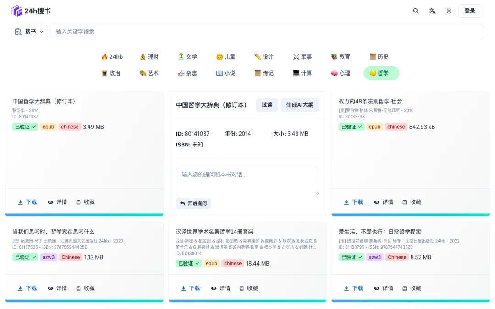Screen dimensions: 495x309
Task: Click the book-search icon beside 搜书
Action: pos(17,31)
